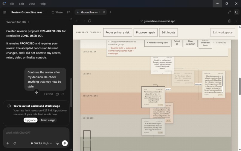The image size is (241, 151).
Task: Edit the user message with pencil icon
Action: point(63,94)
